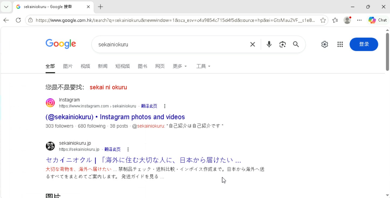
Task: Switch to 短视频 short videos tab
Action: pos(123,66)
